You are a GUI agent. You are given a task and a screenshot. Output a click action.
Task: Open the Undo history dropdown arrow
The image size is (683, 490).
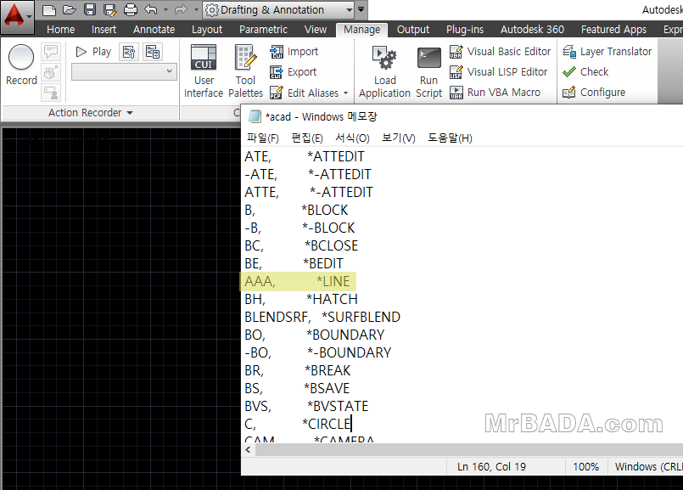(165, 9)
